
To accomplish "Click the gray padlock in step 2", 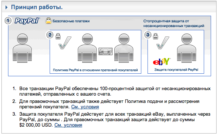I will click(x=58, y=36).
